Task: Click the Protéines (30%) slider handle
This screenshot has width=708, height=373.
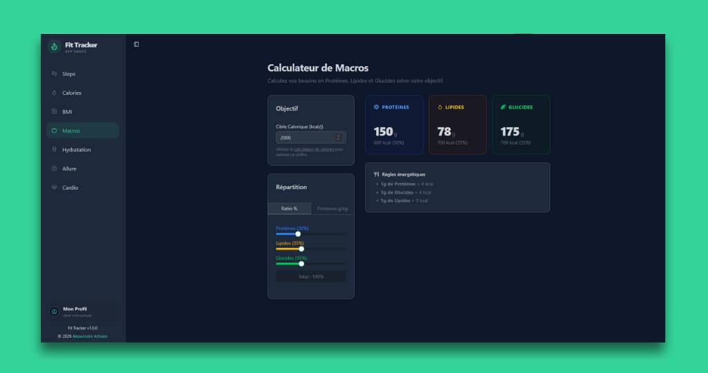Action: click(x=298, y=234)
